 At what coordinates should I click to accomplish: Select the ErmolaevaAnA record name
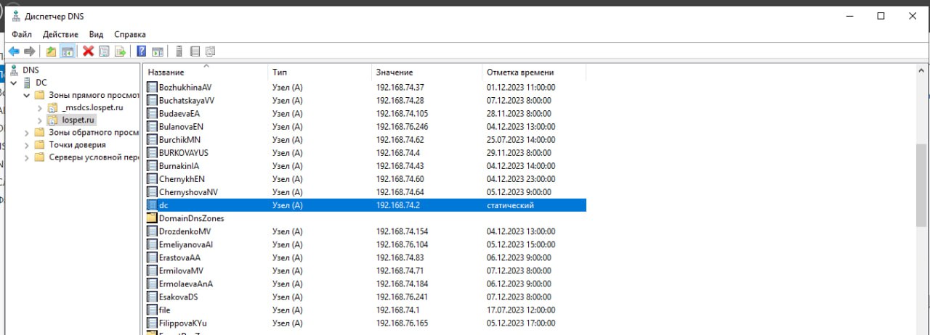[x=185, y=284]
